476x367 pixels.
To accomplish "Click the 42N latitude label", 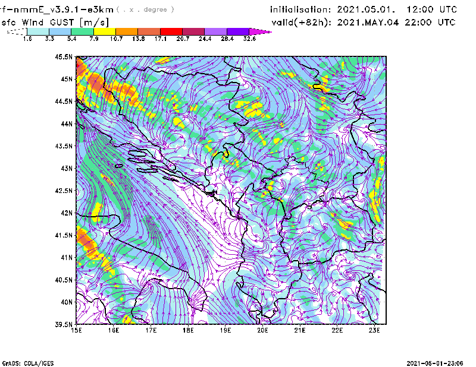I will click(x=67, y=213).
